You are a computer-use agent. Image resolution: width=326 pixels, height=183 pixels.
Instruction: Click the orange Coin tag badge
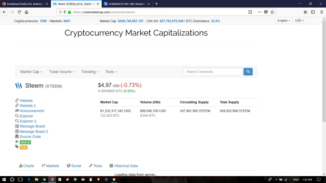tap(23, 147)
